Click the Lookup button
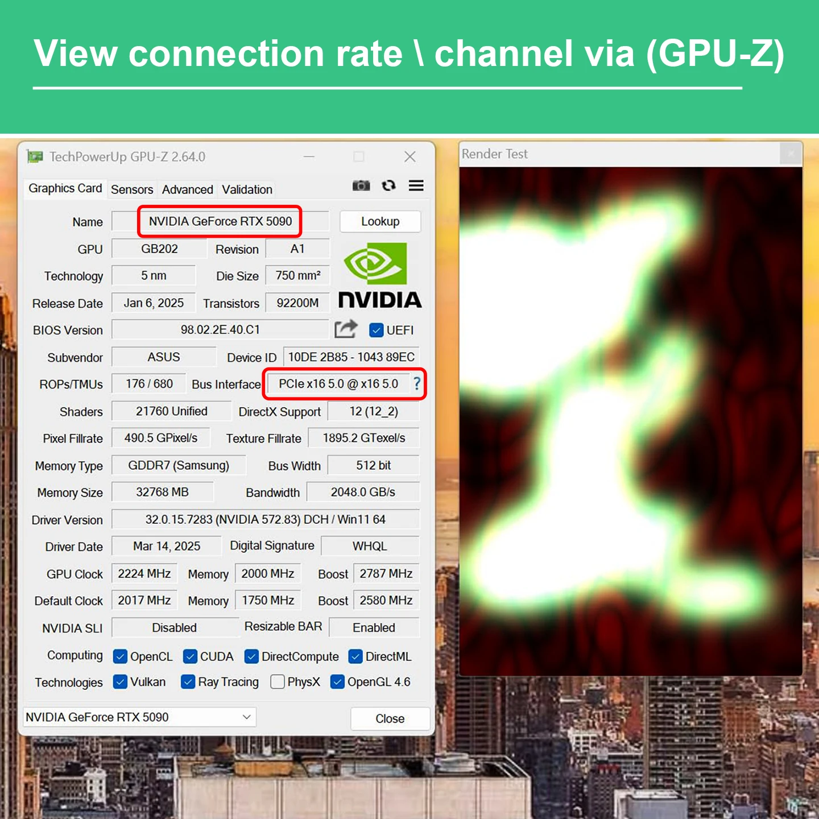This screenshot has height=819, width=819. click(x=380, y=221)
